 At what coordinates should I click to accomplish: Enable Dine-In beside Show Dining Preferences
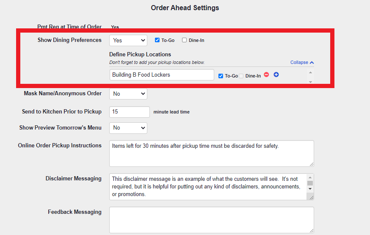pyautogui.click(x=184, y=40)
